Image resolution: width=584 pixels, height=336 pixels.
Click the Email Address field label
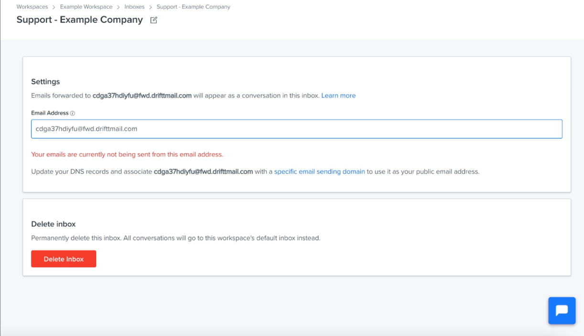[50, 113]
